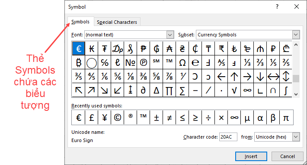Click the symbol grid scroll down arrow
The image size is (307, 165).
[x=296, y=94]
